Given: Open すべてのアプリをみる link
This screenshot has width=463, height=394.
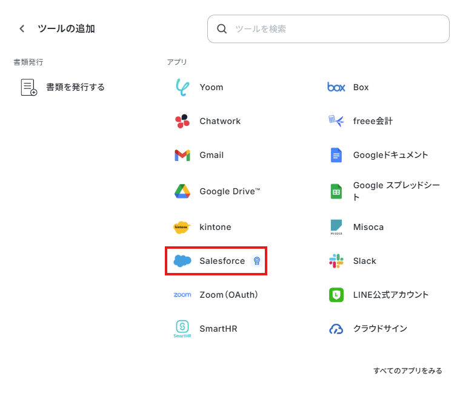Looking at the screenshot, I should (408, 371).
